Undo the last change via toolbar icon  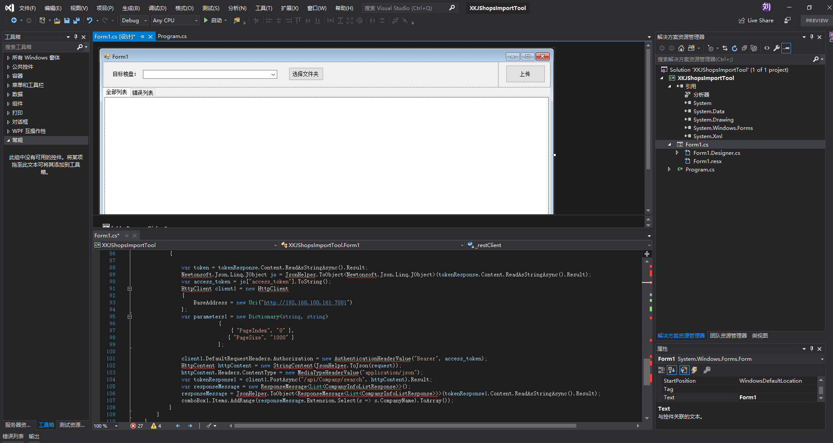(x=89, y=20)
